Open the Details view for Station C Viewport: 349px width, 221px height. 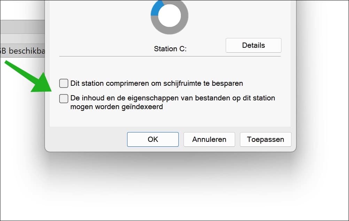(253, 45)
